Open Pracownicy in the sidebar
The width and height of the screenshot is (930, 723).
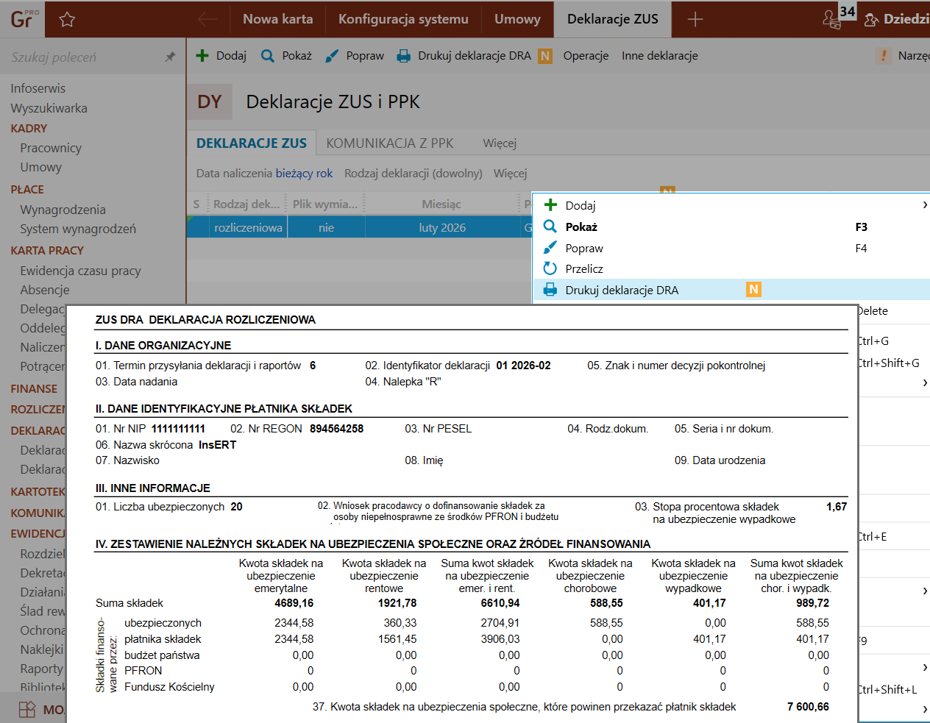pyautogui.click(x=51, y=148)
